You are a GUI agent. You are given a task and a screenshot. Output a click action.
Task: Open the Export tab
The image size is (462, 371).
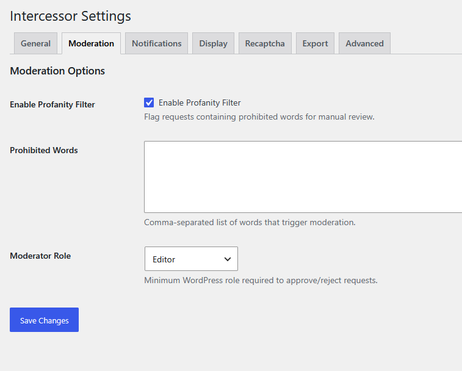point(315,43)
